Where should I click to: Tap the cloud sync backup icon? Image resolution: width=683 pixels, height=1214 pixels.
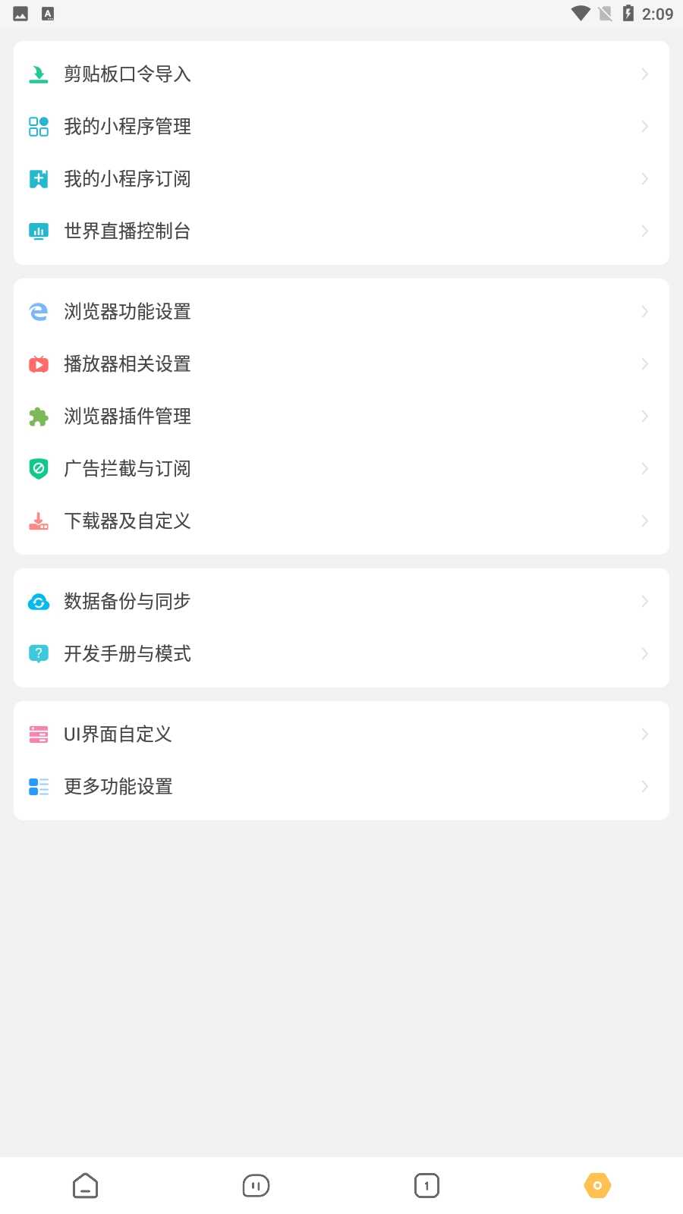pyautogui.click(x=38, y=602)
